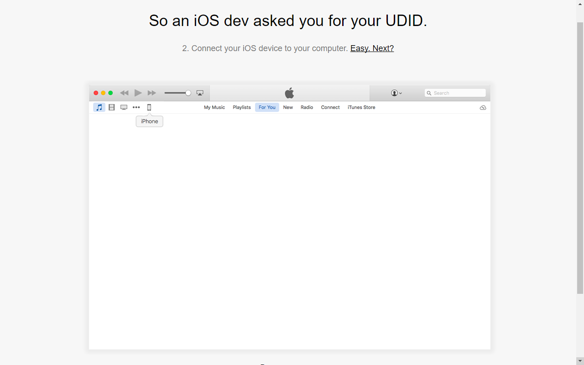Viewport: 584px width, 365px height.
Task: Open the more options ellipsis icon
Action: tap(136, 107)
